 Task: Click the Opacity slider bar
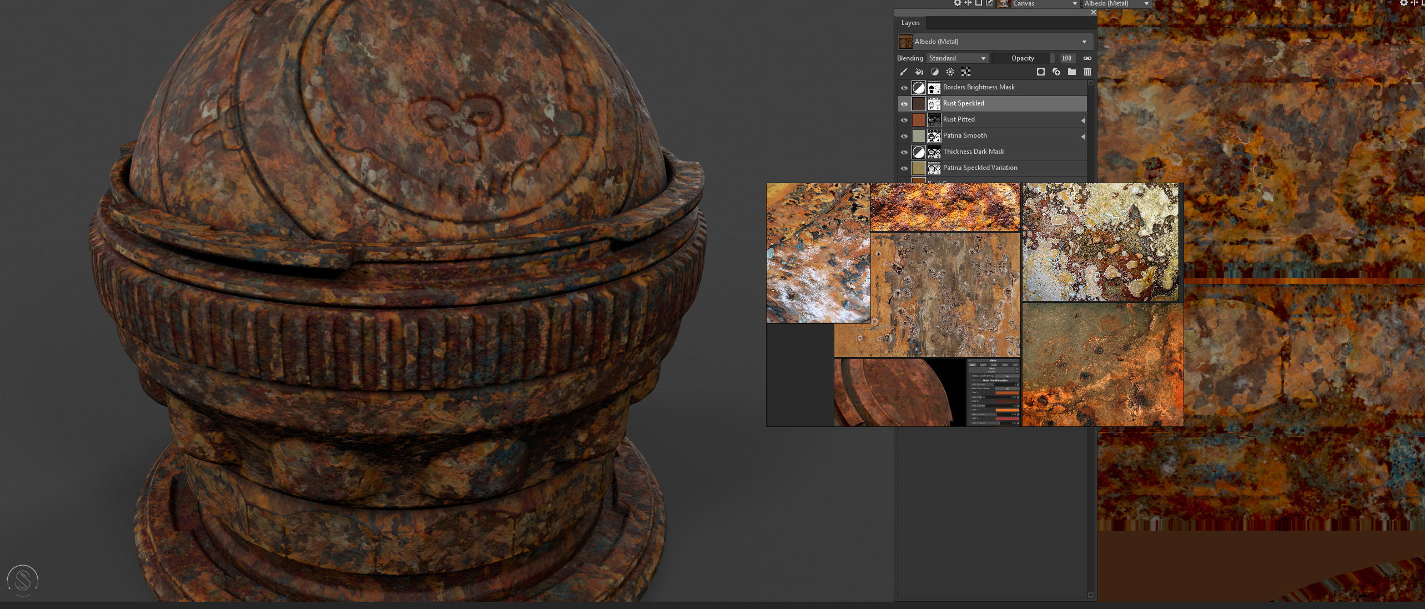(x=1023, y=58)
